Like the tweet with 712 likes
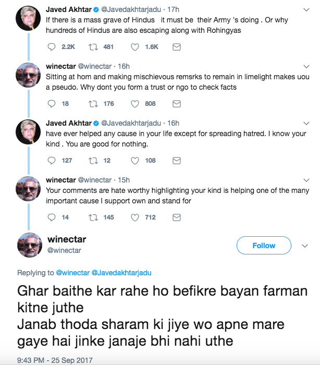The height and width of the screenshot is (365, 320). click(135, 217)
